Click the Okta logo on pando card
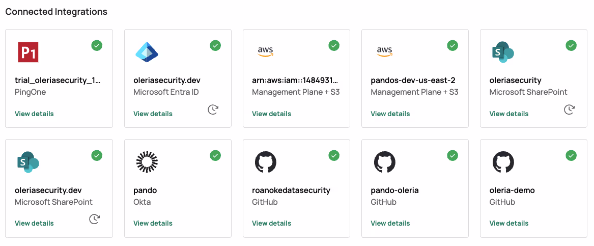This screenshot has width=594, height=246. (147, 162)
